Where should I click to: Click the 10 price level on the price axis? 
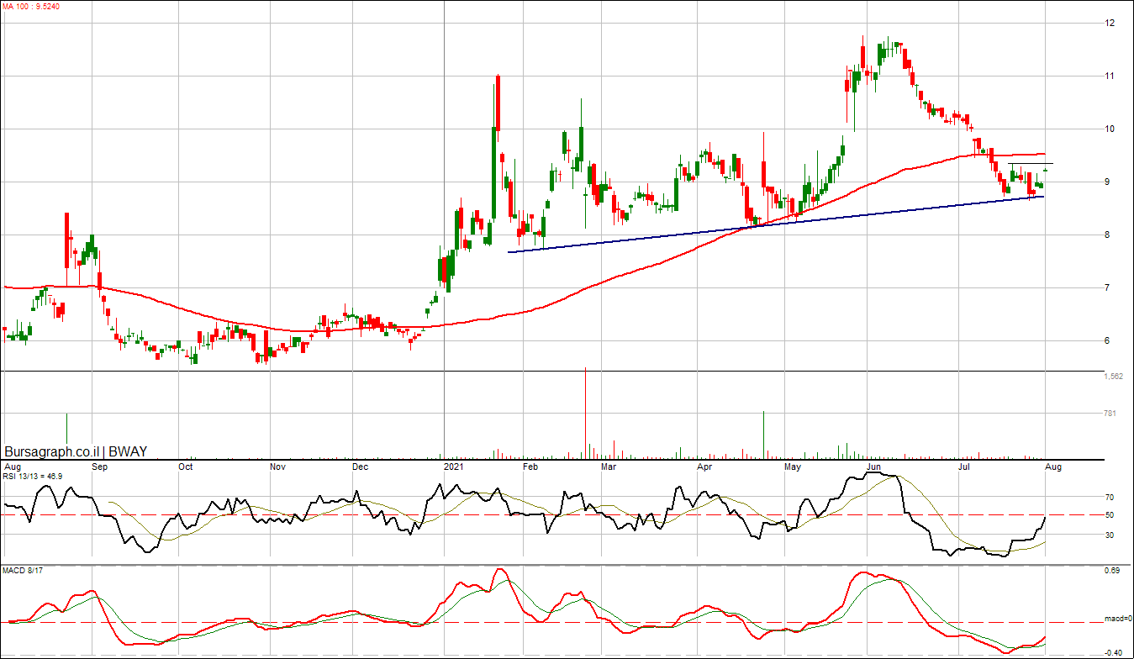pos(1110,129)
